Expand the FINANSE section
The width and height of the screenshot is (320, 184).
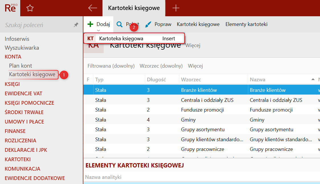point(15,131)
